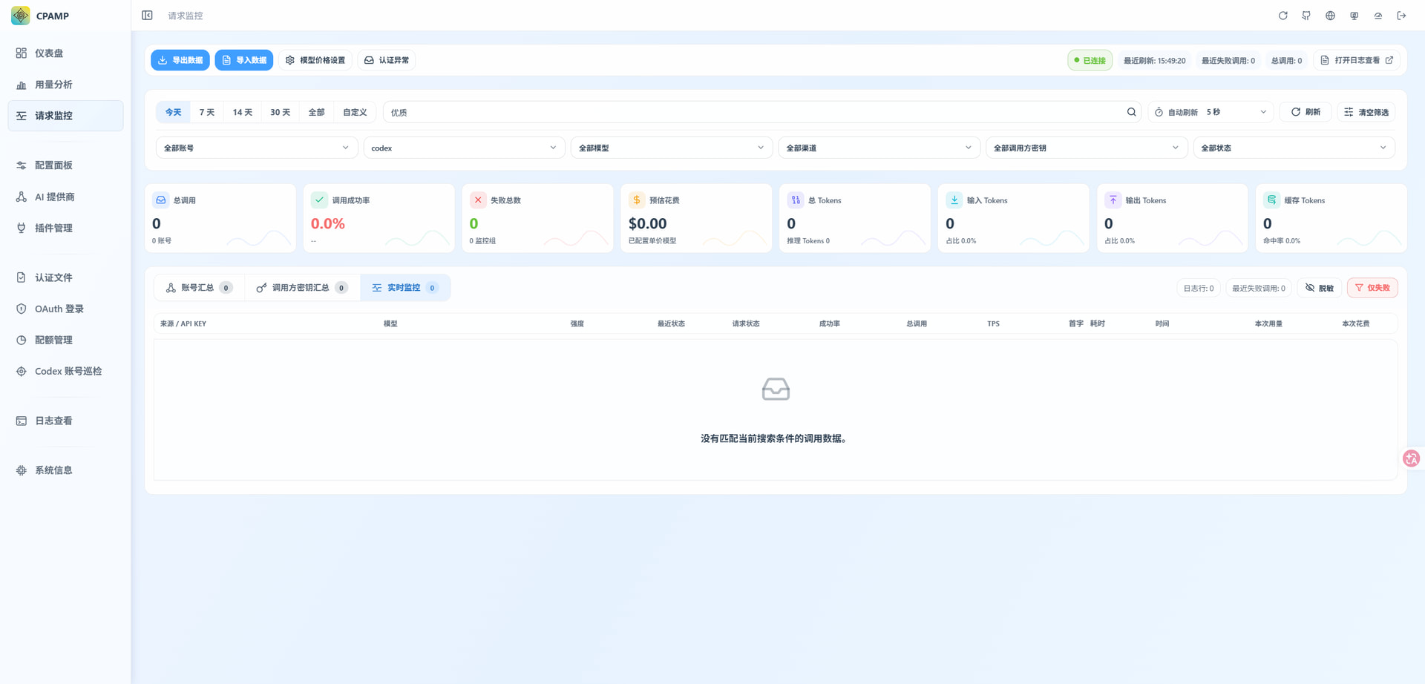
Task: Click the 刷新 button
Action: [x=1306, y=112]
